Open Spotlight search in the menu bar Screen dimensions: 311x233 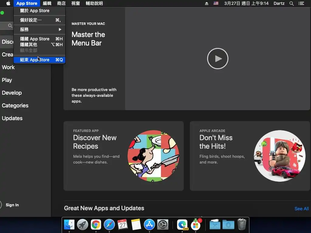pos(291,3)
